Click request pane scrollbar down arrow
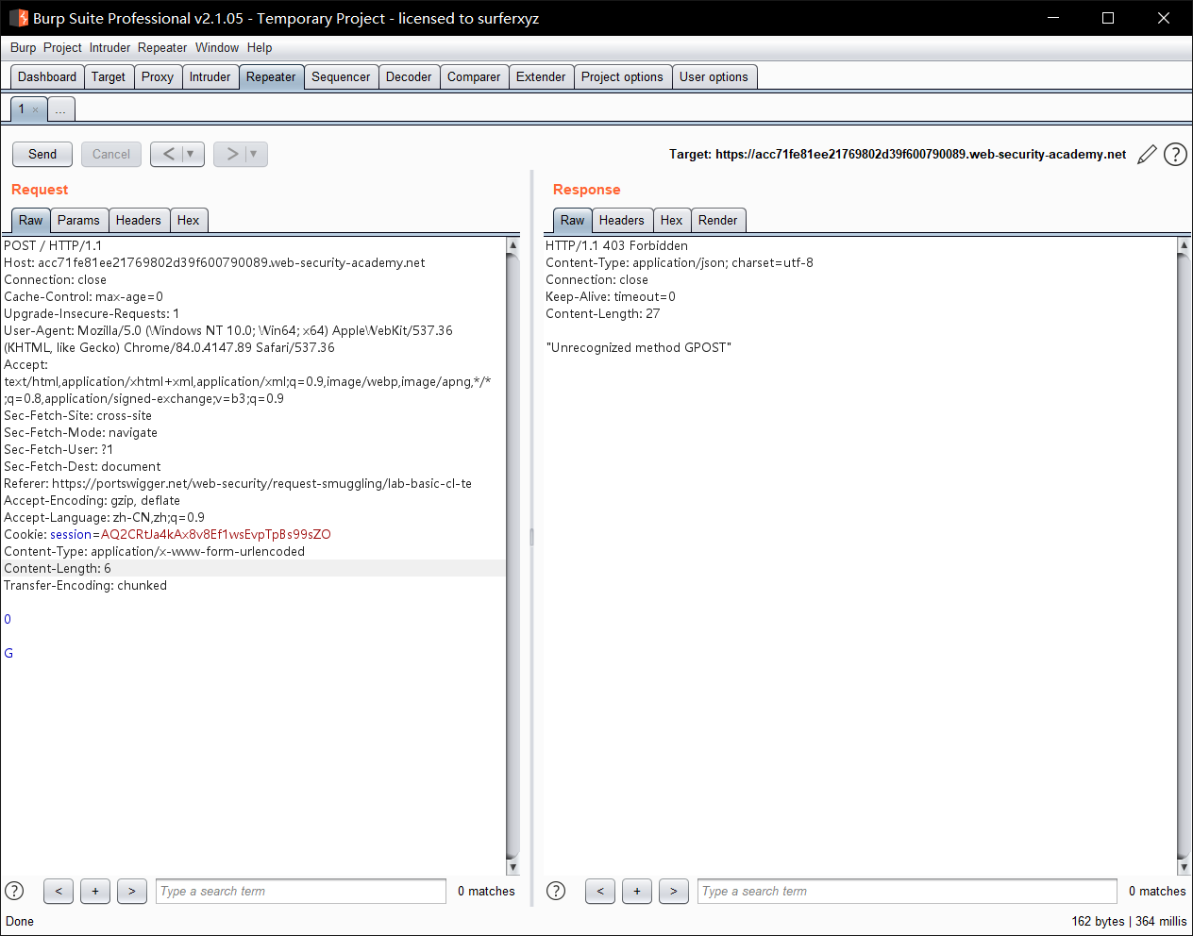Image resolution: width=1193 pixels, height=936 pixels. click(512, 867)
